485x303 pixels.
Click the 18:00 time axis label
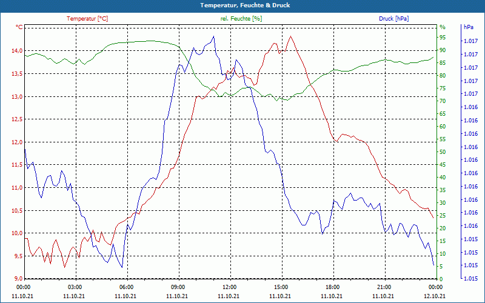coord(333,287)
